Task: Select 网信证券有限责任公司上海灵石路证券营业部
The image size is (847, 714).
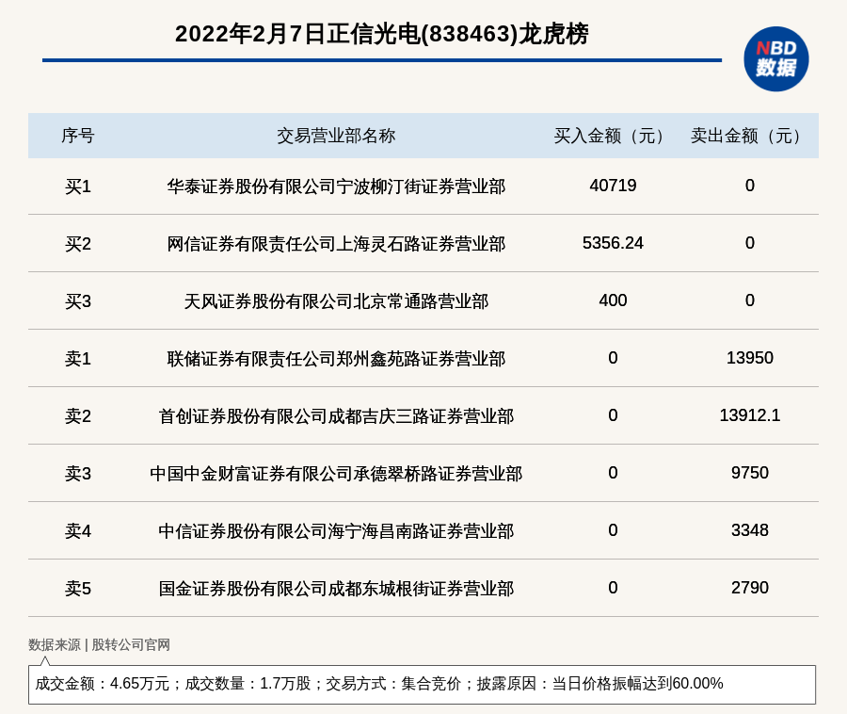Action: (x=336, y=244)
